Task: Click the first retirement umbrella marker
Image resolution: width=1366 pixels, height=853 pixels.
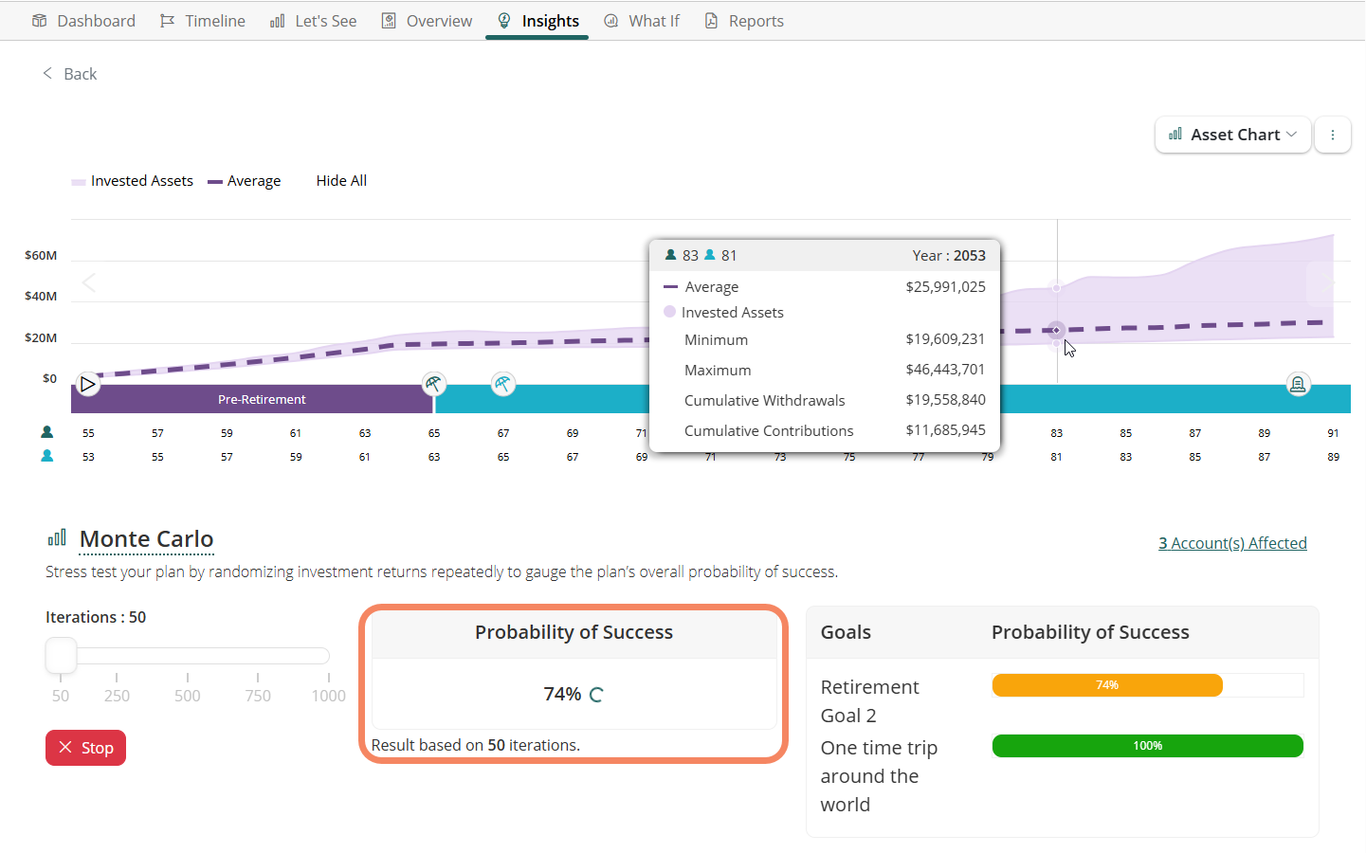Action: coord(433,384)
